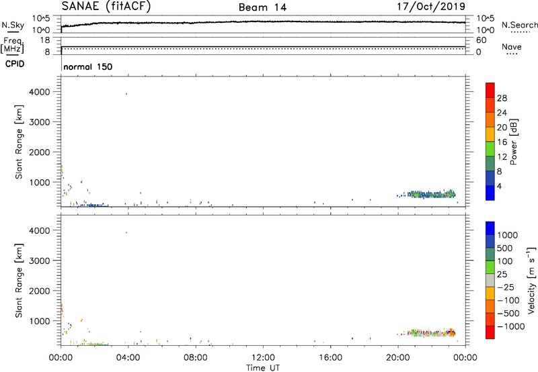Click the Velocity [m s-1] colorbar label
Screen dimensions: 538x372
coord(531,280)
